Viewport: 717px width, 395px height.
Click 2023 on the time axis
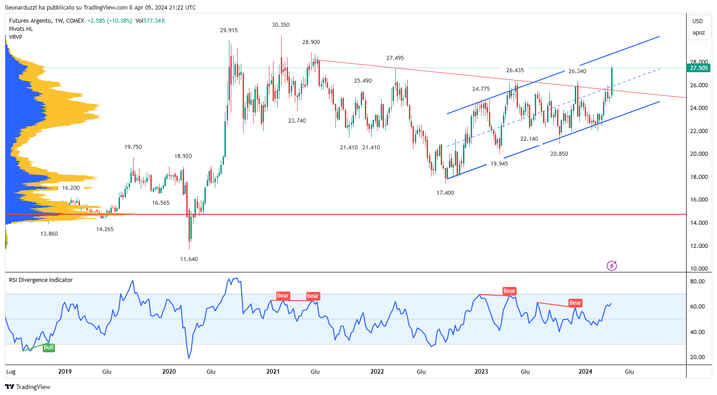click(x=481, y=371)
